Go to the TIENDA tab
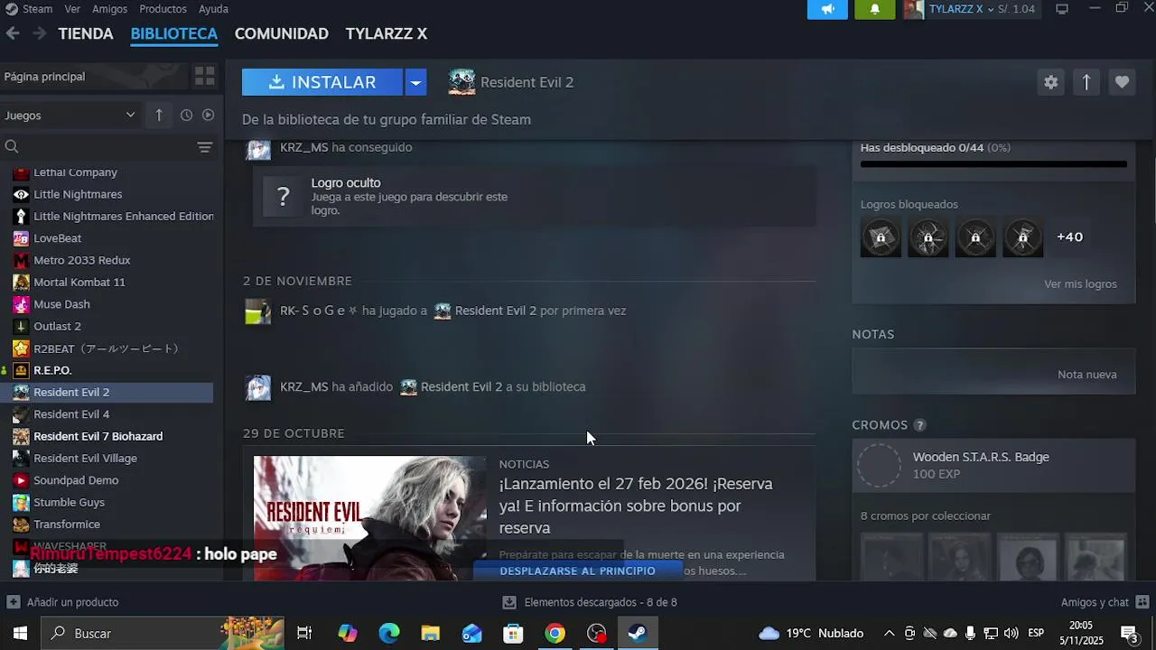Viewport: 1156px width, 650px height. 86,33
